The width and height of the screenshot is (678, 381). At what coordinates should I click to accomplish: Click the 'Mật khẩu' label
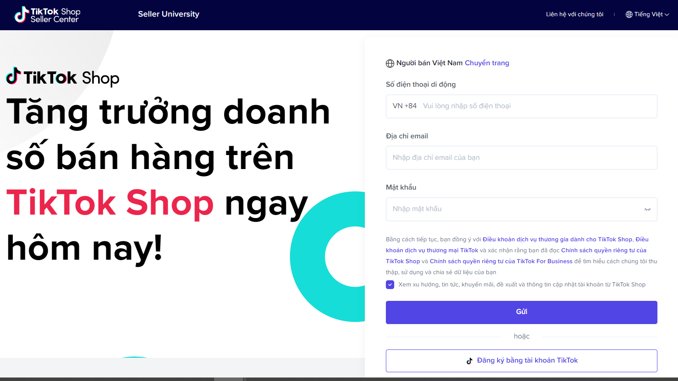401,187
